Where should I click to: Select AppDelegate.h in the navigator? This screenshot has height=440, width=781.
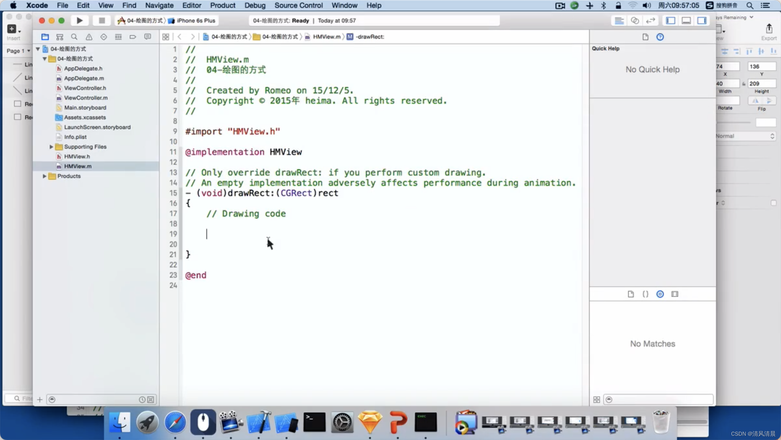[x=83, y=69]
